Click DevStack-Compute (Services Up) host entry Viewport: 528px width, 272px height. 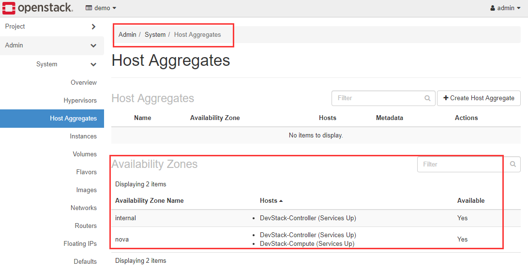[x=307, y=244]
